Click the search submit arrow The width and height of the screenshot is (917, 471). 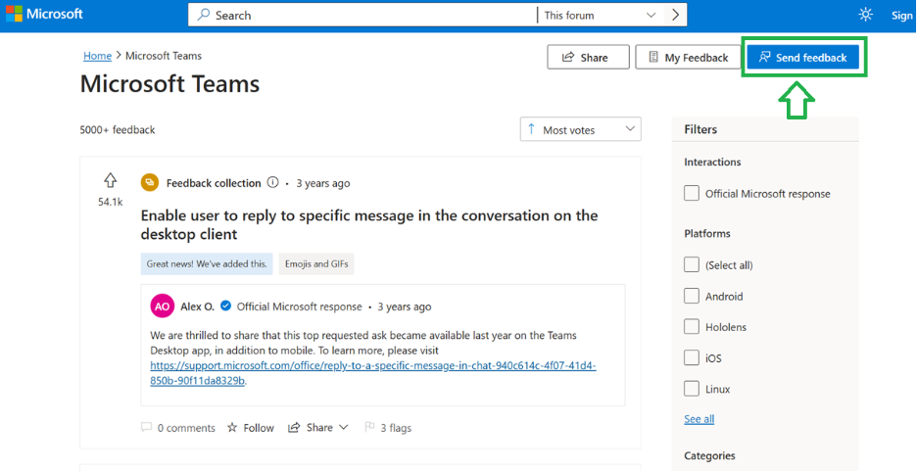(x=675, y=16)
